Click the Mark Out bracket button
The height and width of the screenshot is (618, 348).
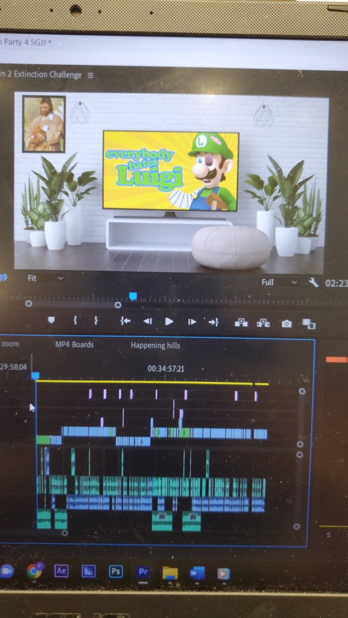pyautogui.click(x=96, y=320)
